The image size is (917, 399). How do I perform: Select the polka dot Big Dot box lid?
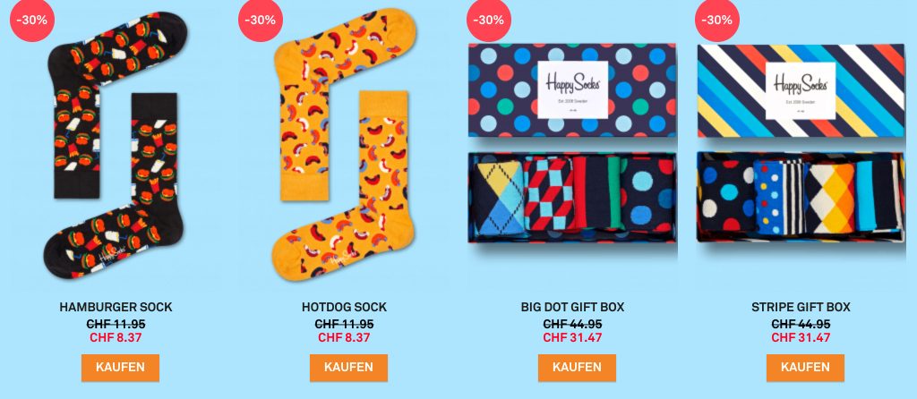[x=572, y=90]
